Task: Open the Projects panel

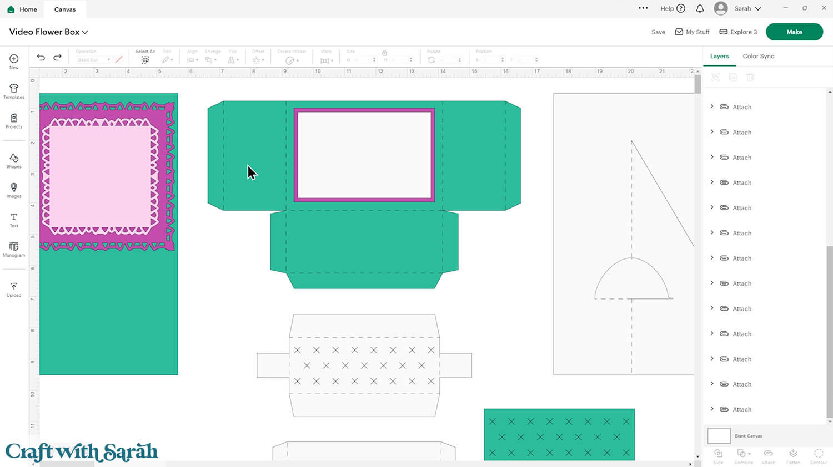Action: tap(14, 121)
